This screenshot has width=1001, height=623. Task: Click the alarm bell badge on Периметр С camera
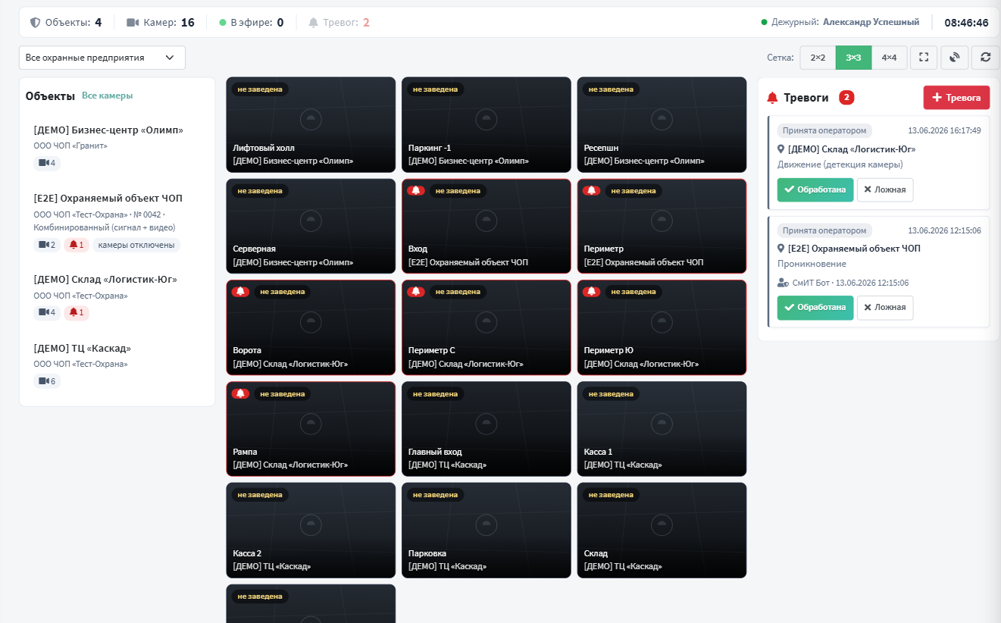[x=416, y=292]
